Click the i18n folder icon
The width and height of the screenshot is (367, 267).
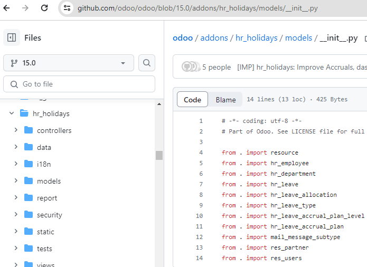tap(29, 164)
